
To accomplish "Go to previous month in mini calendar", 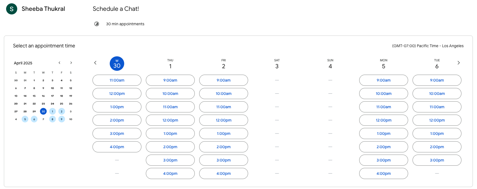I will click(x=59, y=63).
